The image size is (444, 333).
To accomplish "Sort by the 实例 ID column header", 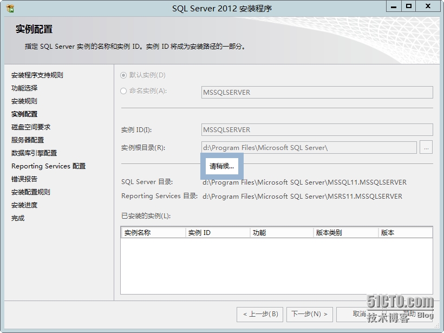I will coord(218,233).
